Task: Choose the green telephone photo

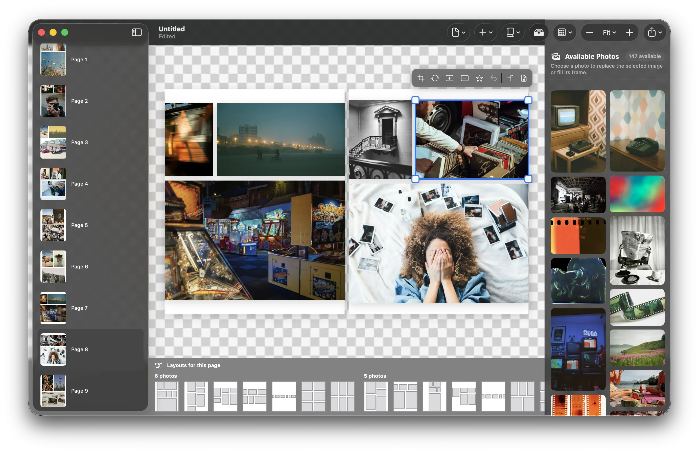Action: 637,131
